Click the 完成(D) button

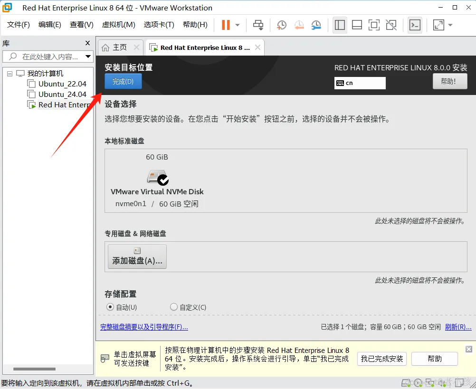(123, 81)
